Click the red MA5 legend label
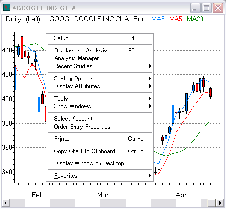 click(x=176, y=19)
